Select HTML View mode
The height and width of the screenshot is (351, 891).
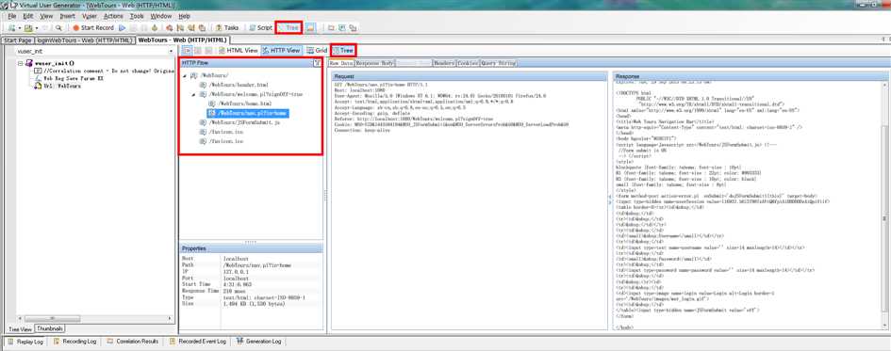(x=239, y=51)
